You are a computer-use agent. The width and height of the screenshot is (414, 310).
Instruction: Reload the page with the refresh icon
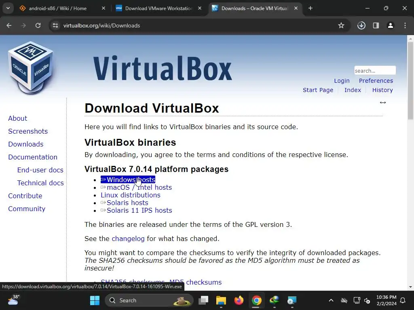(38, 25)
